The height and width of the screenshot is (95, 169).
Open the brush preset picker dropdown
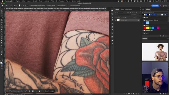click(21, 6)
